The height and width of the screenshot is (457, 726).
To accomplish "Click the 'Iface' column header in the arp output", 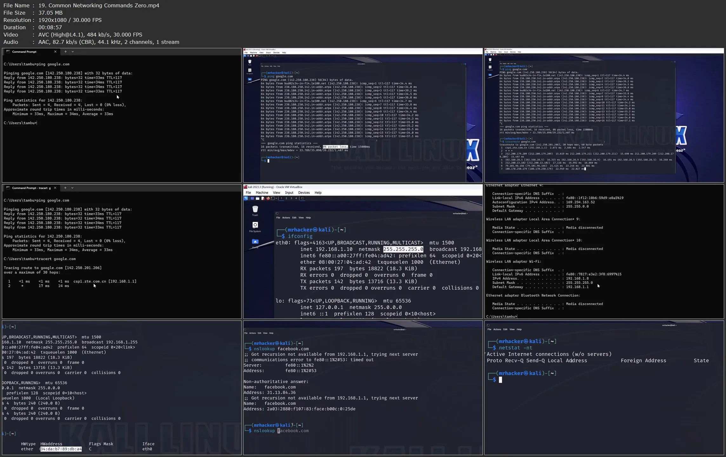I will coord(148,444).
